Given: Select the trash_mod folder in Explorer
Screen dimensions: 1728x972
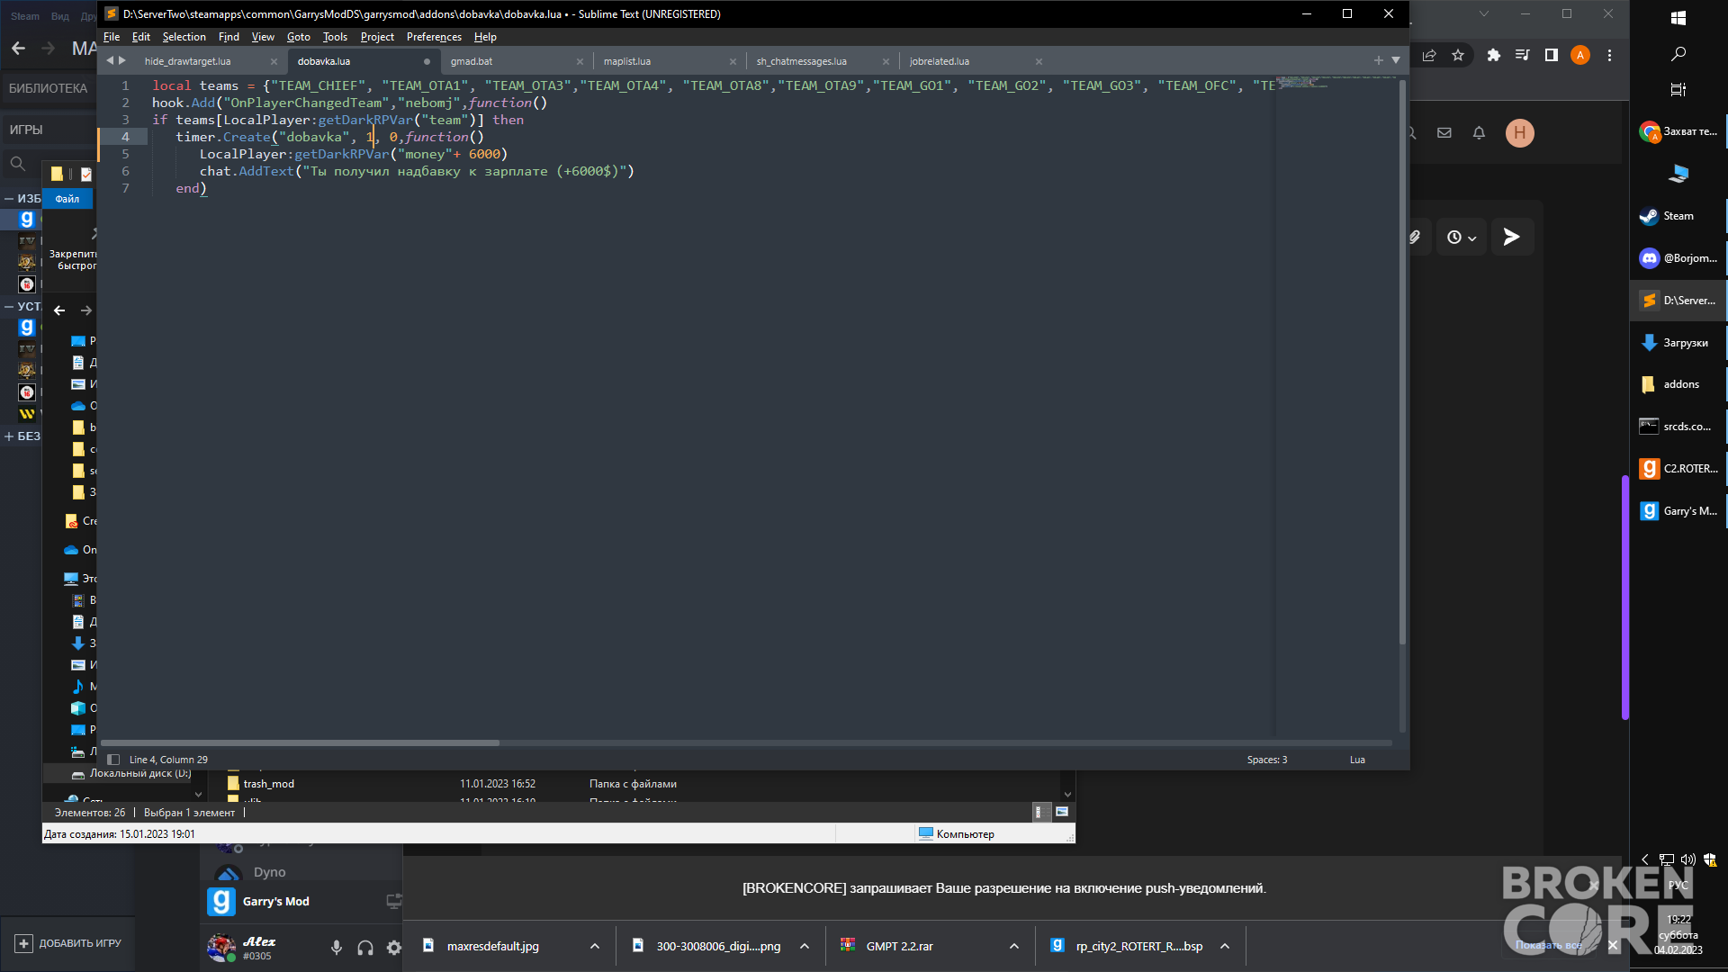Looking at the screenshot, I should tap(268, 784).
